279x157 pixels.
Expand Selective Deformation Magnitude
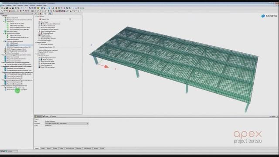[x=37, y=50]
